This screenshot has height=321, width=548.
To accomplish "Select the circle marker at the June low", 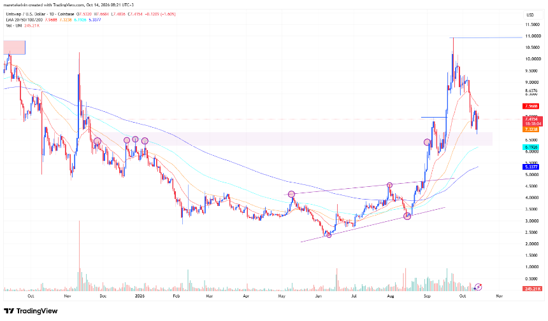I will click(329, 235).
